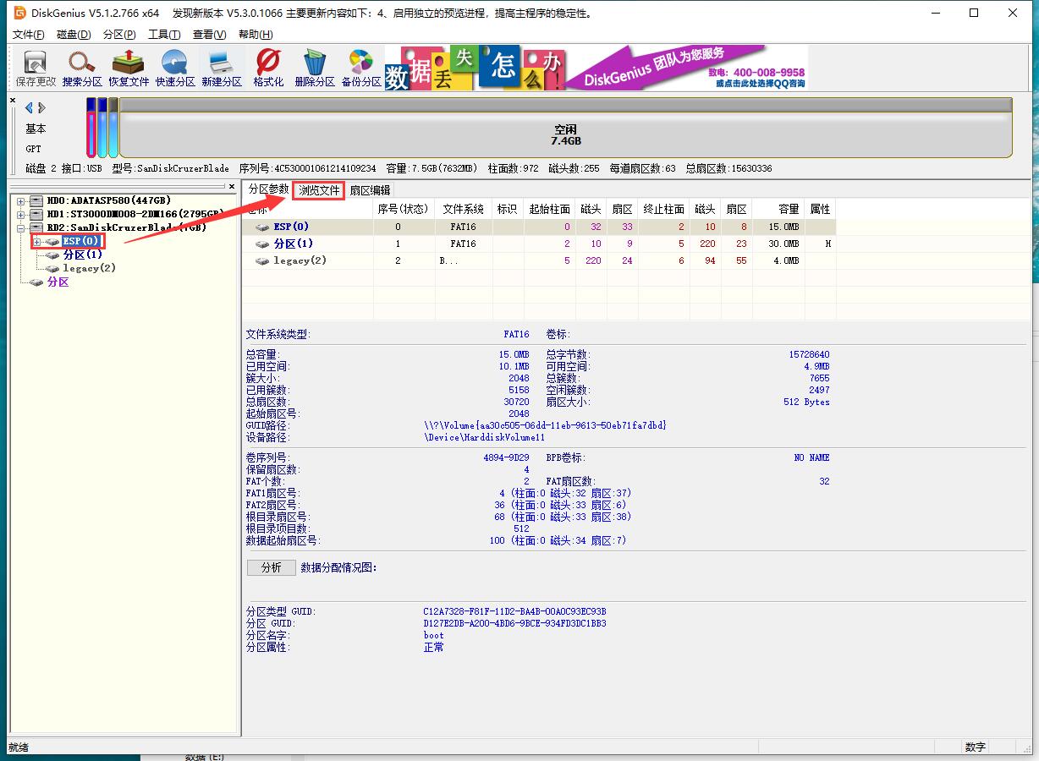Expand the HD0:ADATASP580 disk tree node

pyautogui.click(x=21, y=200)
